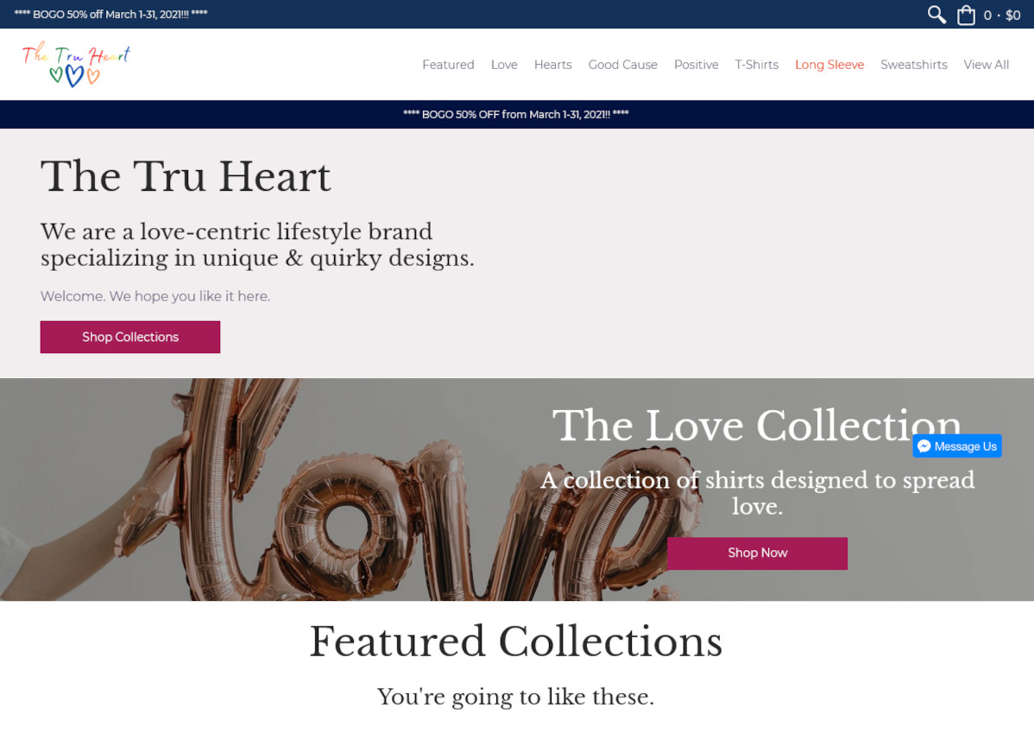Click View All in navigation
The width and height of the screenshot is (1034, 739).
986,65
